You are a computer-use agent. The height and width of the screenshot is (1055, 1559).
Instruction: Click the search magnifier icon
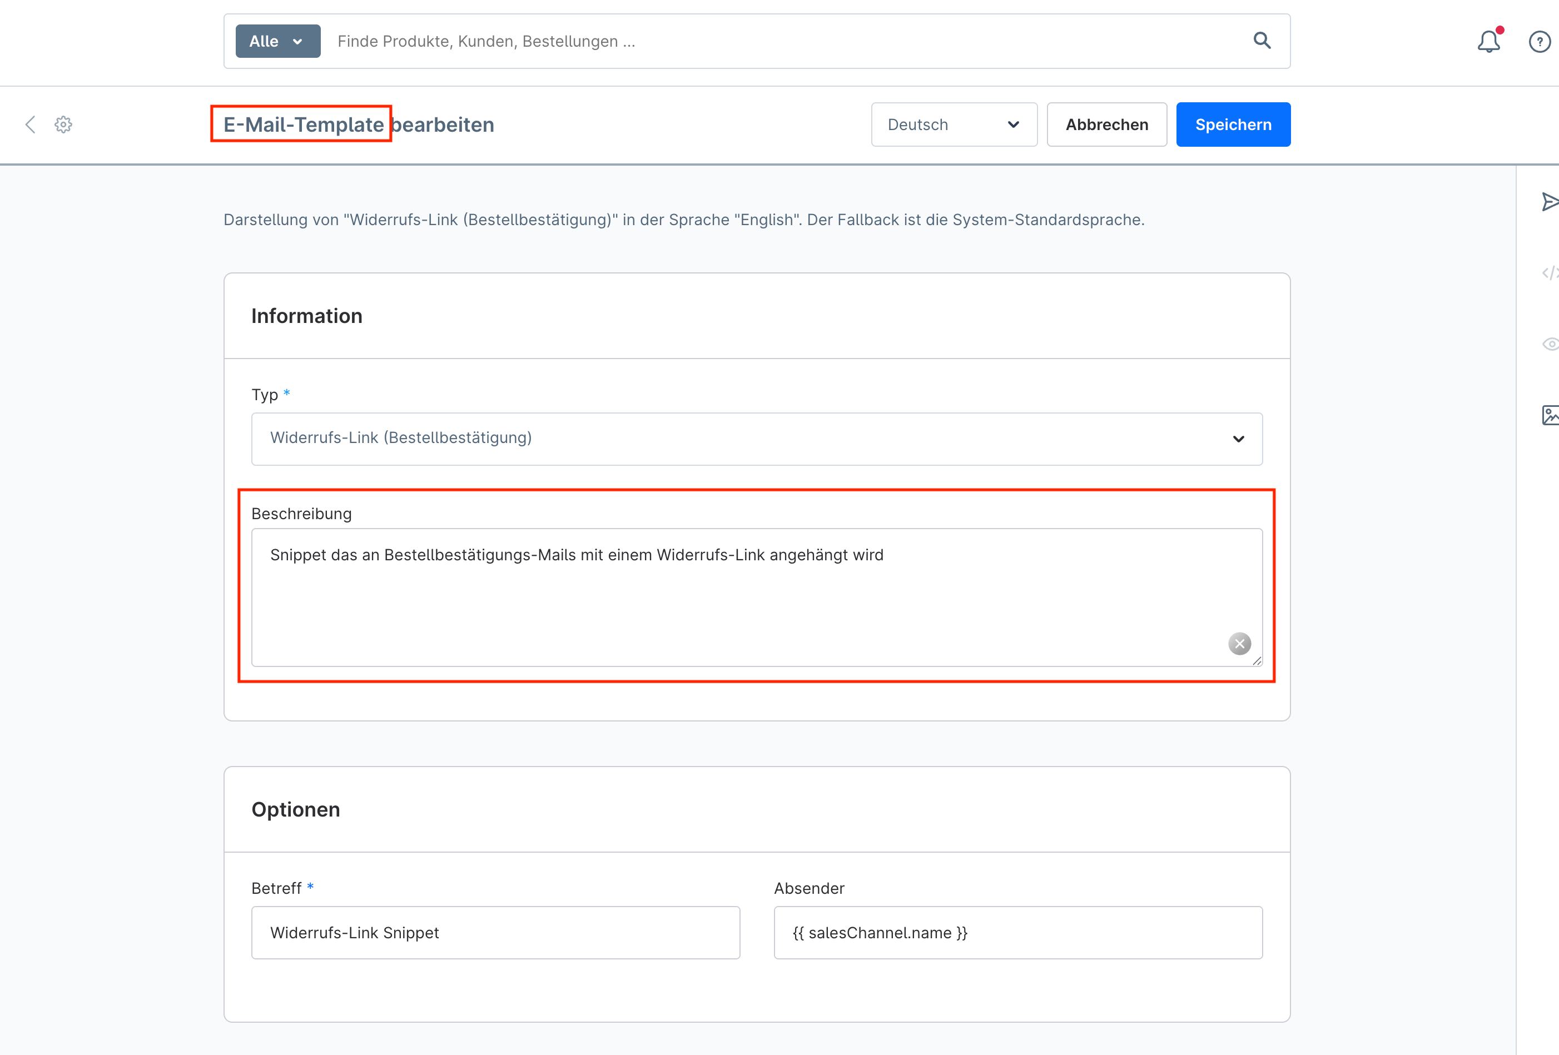click(1262, 41)
